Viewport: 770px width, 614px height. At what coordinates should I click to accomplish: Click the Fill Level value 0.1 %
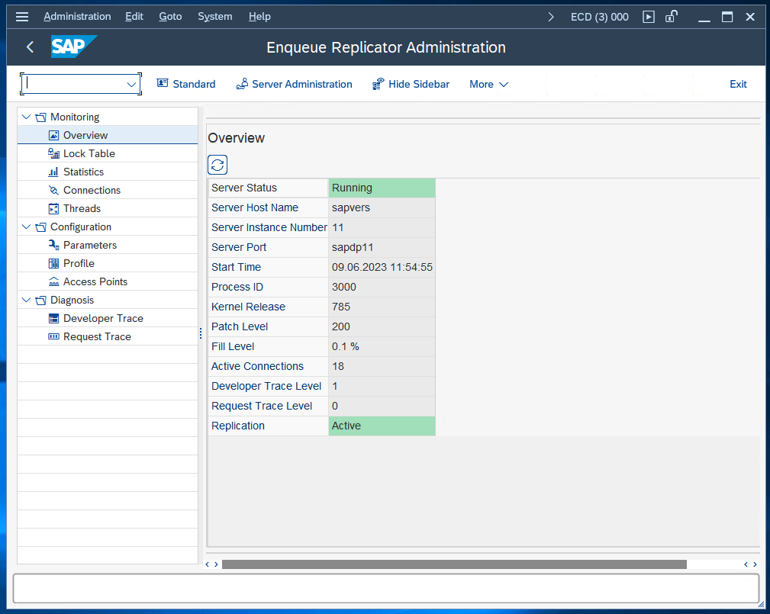point(345,346)
